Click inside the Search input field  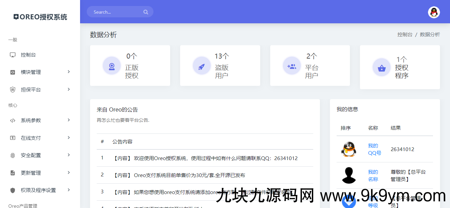click(117, 12)
